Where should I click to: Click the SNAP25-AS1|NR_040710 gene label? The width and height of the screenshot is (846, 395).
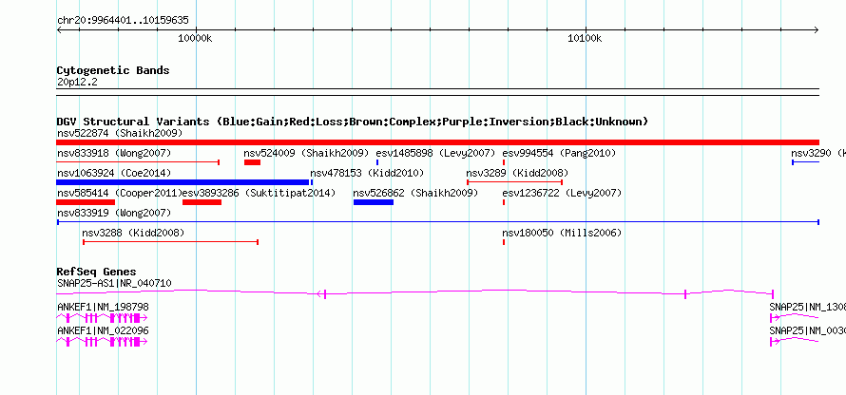pos(114,284)
